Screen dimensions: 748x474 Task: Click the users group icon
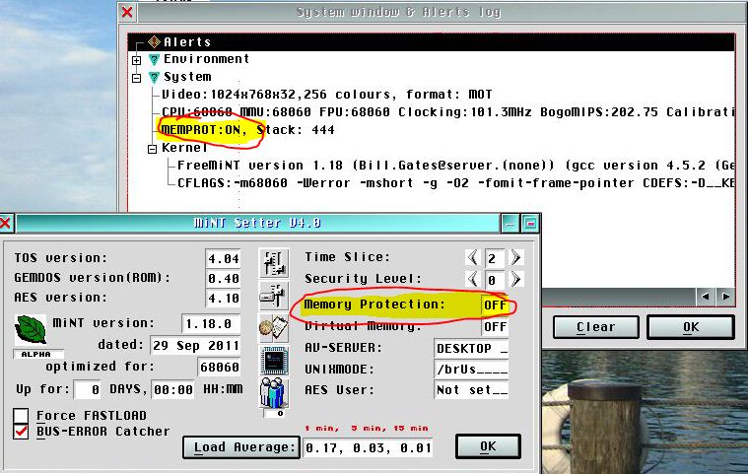273,392
